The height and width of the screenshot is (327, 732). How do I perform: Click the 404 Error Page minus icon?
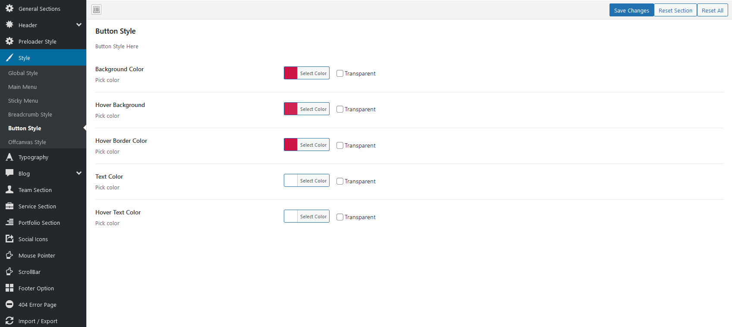9,304
